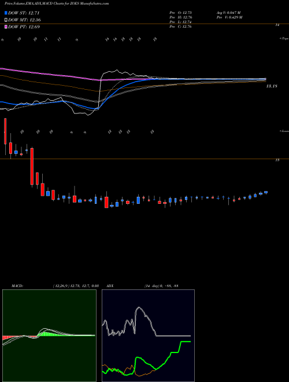
Task: Click the '<Lows' marker label
Action: tap(284, 131)
